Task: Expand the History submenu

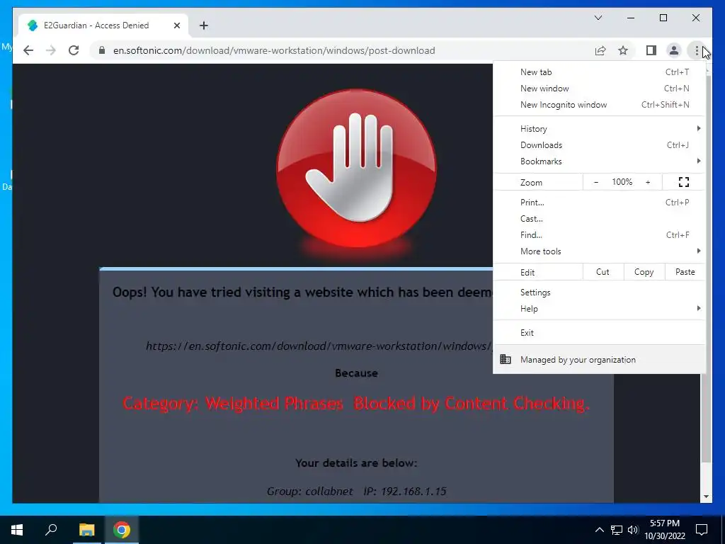Action: (x=599, y=129)
